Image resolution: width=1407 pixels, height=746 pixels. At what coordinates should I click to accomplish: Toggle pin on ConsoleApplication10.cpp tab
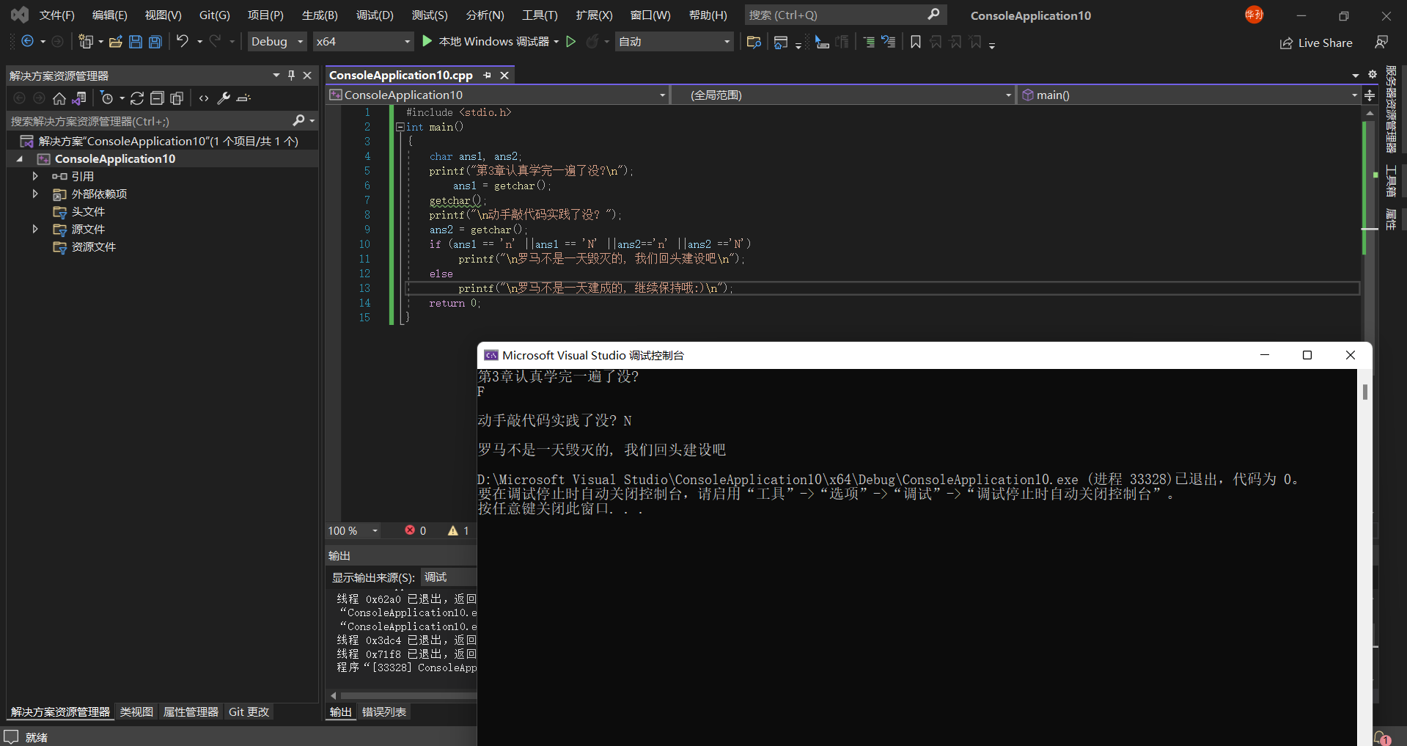point(488,76)
